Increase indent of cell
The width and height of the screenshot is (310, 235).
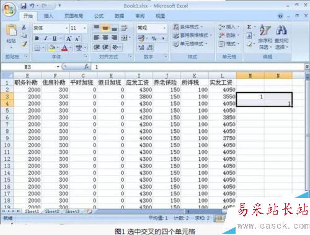pos(105,48)
